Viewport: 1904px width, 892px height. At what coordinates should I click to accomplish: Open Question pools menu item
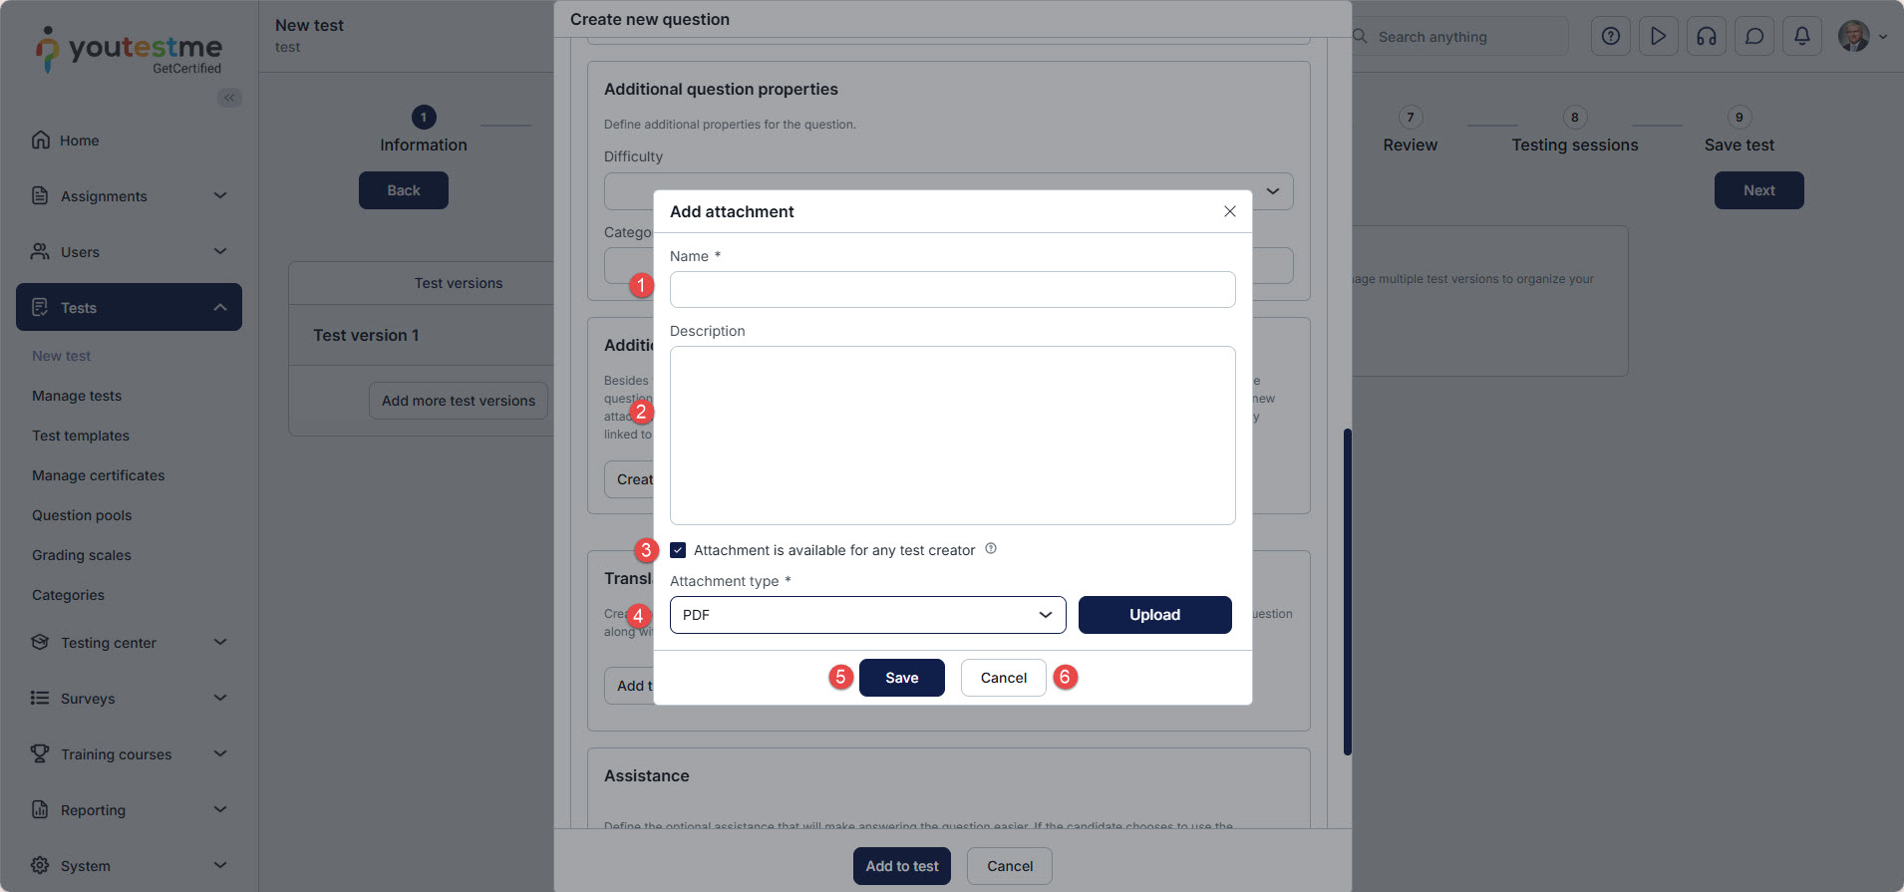tap(82, 515)
